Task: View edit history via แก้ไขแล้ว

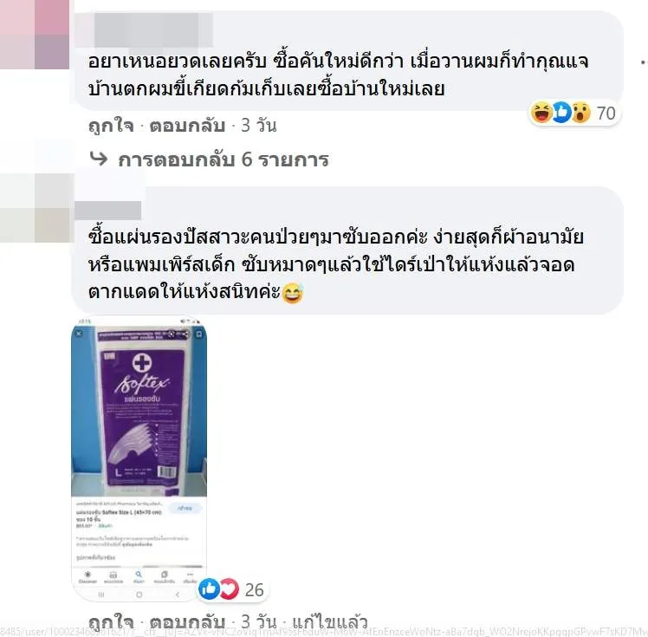Action: (x=330, y=621)
